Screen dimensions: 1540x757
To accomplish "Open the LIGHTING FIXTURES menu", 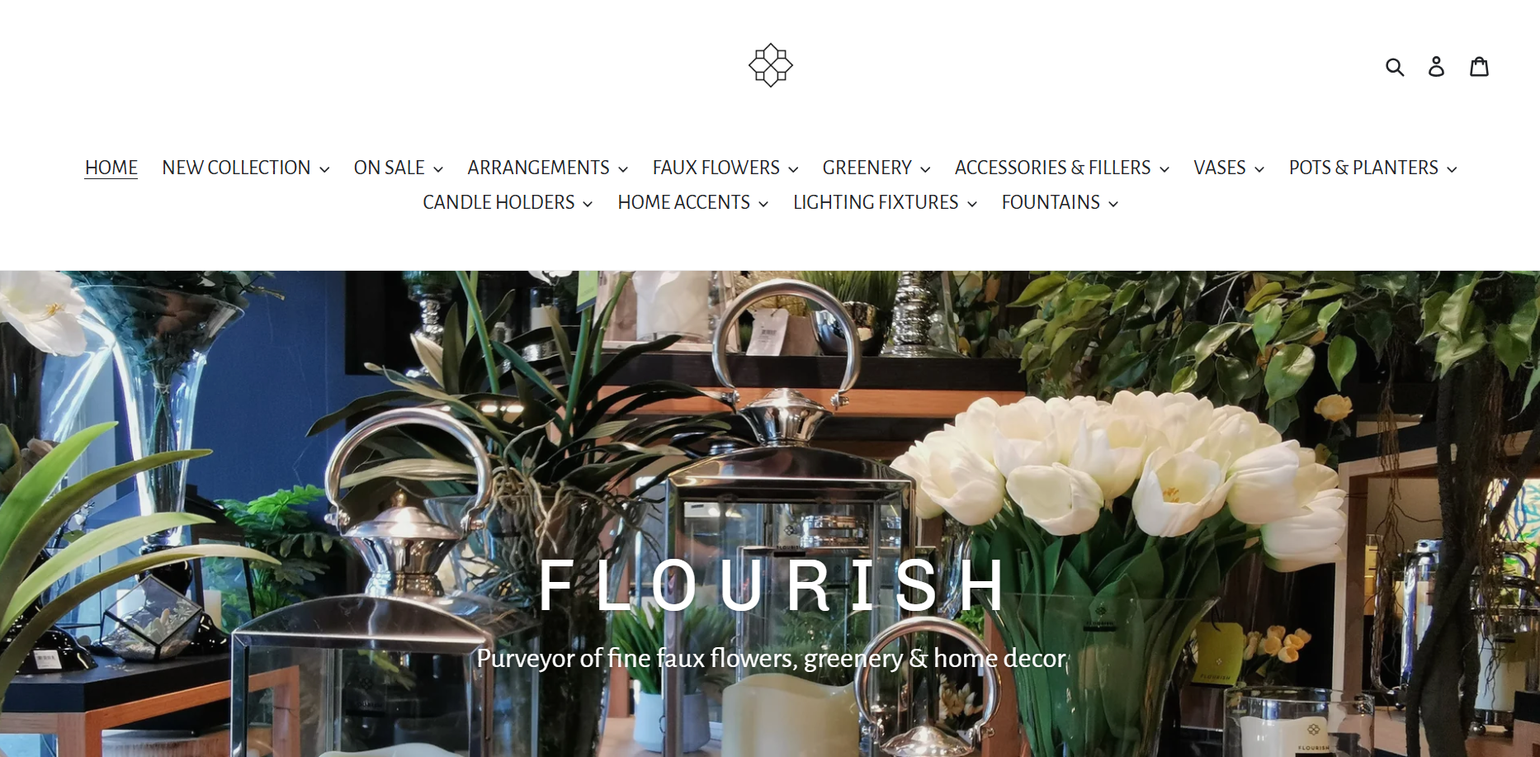I will point(885,202).
